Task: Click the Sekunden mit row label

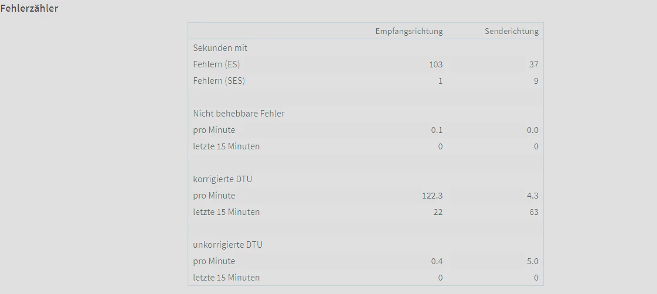Action: [220, 48]
